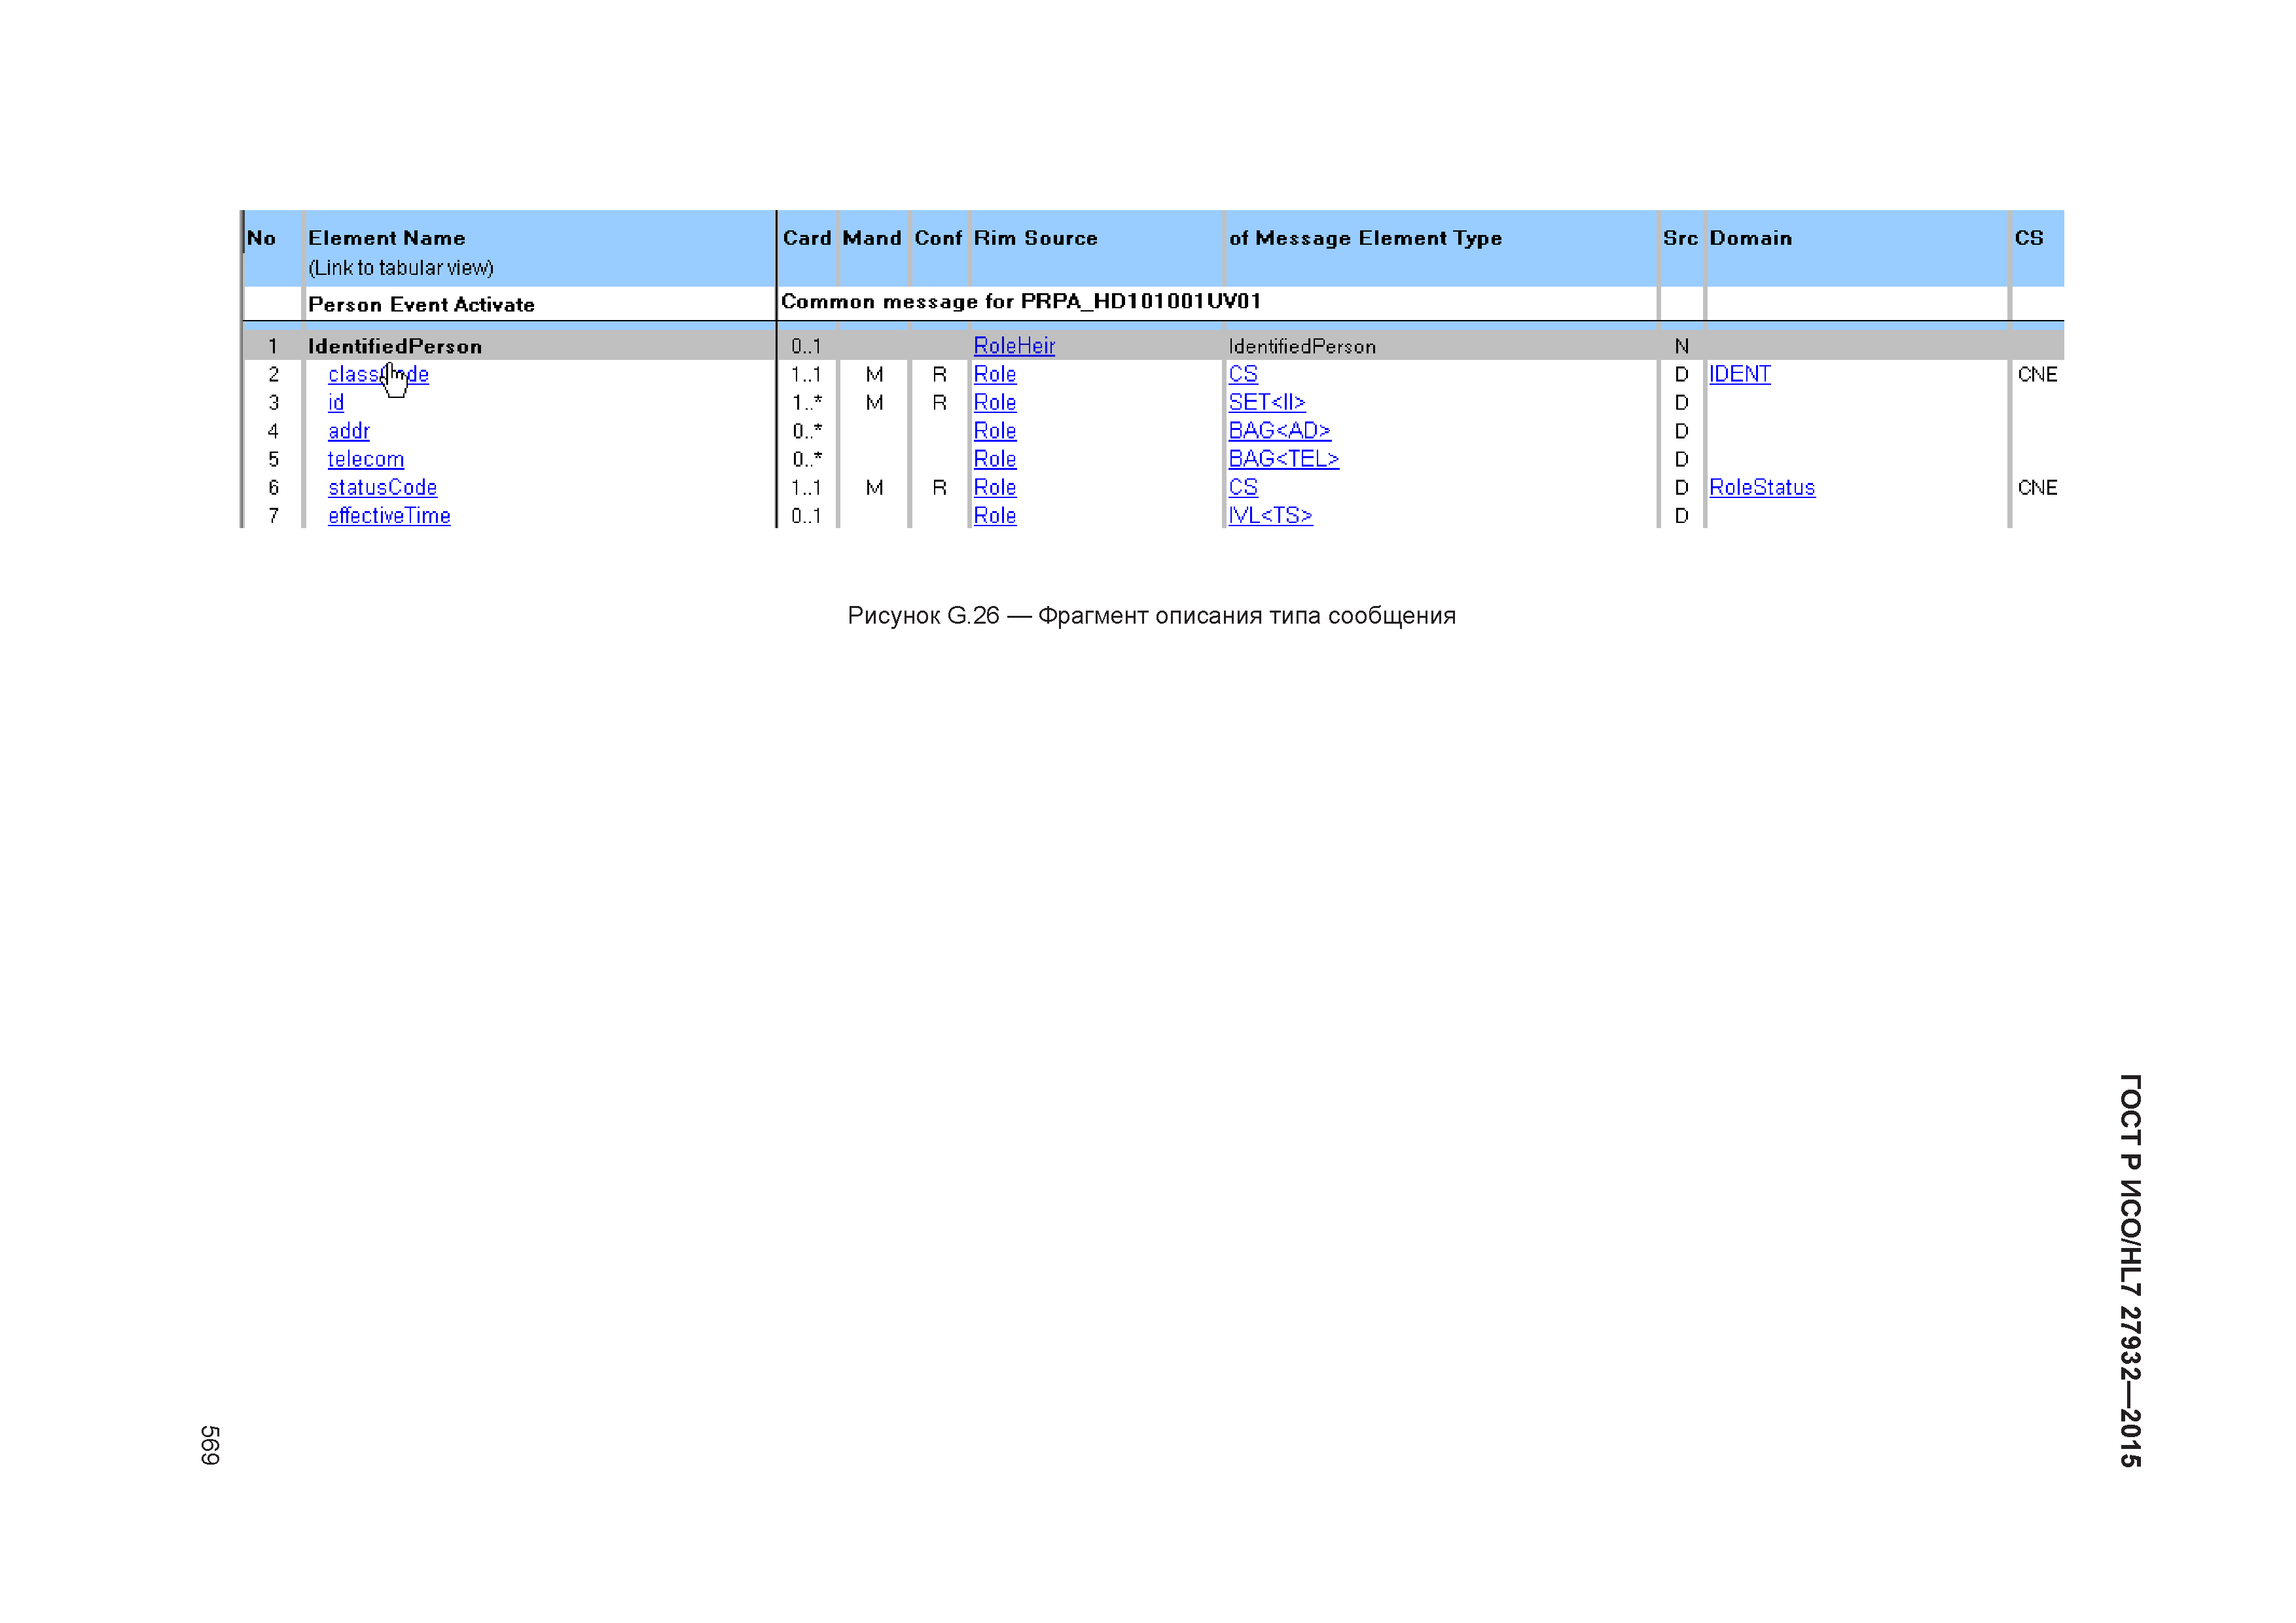Click the page number 569
The height and width of the screenshot is (1623, 2296).
point(210,1445)
